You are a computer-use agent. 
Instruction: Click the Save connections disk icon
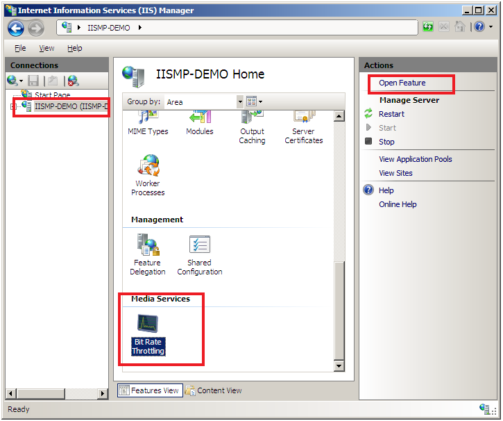[x=33, y=81]
